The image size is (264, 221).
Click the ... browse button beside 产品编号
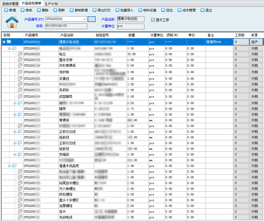point(92,19)
